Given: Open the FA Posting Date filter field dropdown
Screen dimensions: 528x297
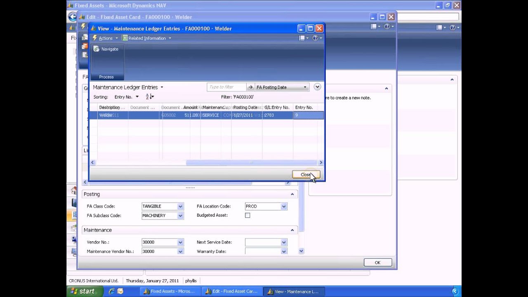Looking at the screenshot, I should tap(305, 87).
